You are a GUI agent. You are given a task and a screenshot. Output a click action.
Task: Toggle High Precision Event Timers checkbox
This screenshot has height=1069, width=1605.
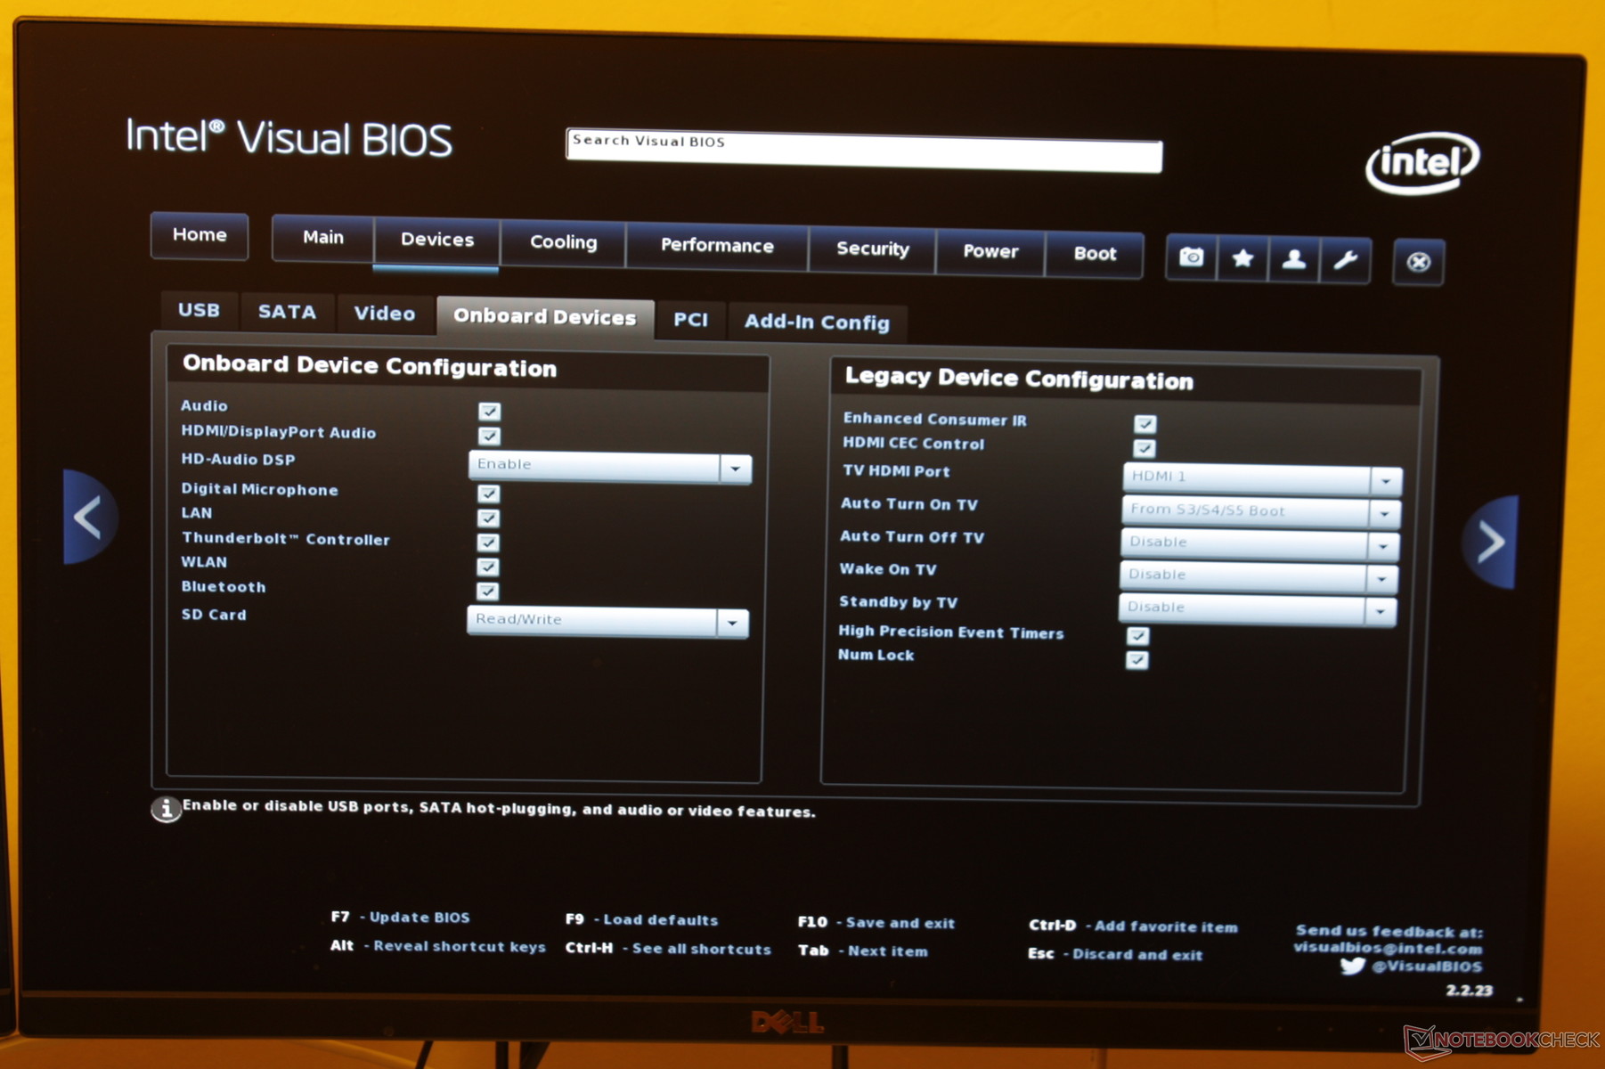[x=1137, y=636]
